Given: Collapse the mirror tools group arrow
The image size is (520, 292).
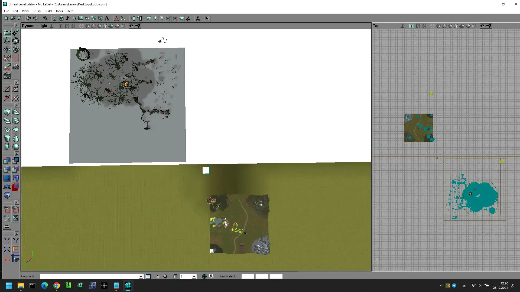Looking at the screenshot, I should (x=17, y=234).
